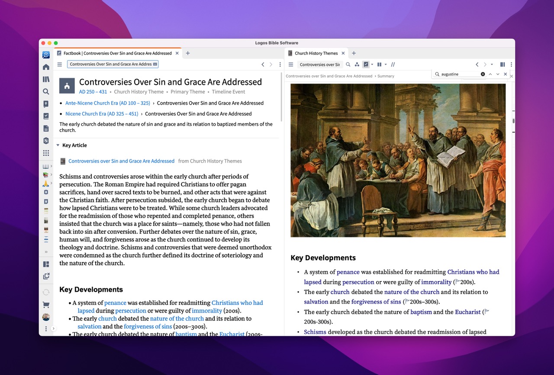Click the Church History Themes location box

coord(319,65)
